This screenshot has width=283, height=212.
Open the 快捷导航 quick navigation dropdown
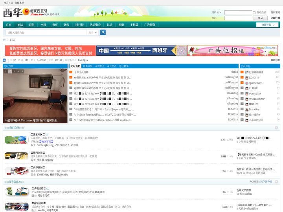click(268, 25)
